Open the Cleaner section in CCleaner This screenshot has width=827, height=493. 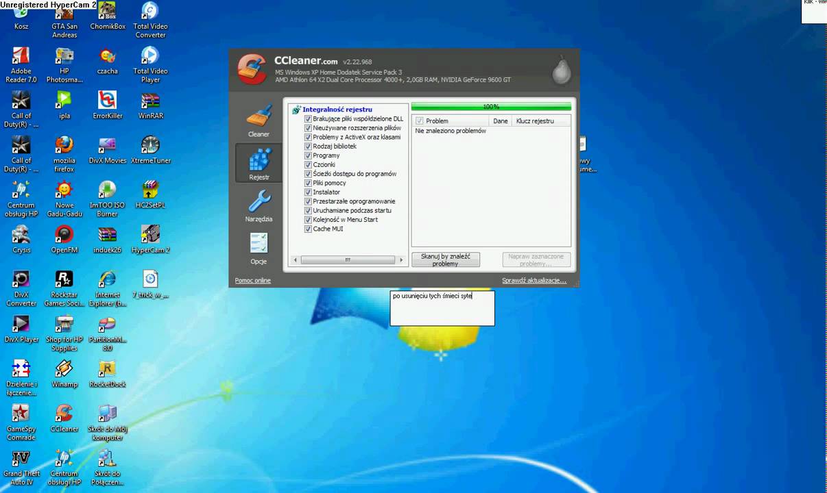(259, 122)
